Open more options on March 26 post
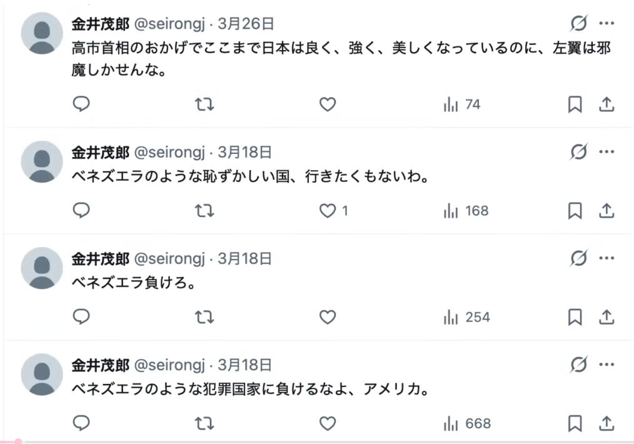 point(606,24)
